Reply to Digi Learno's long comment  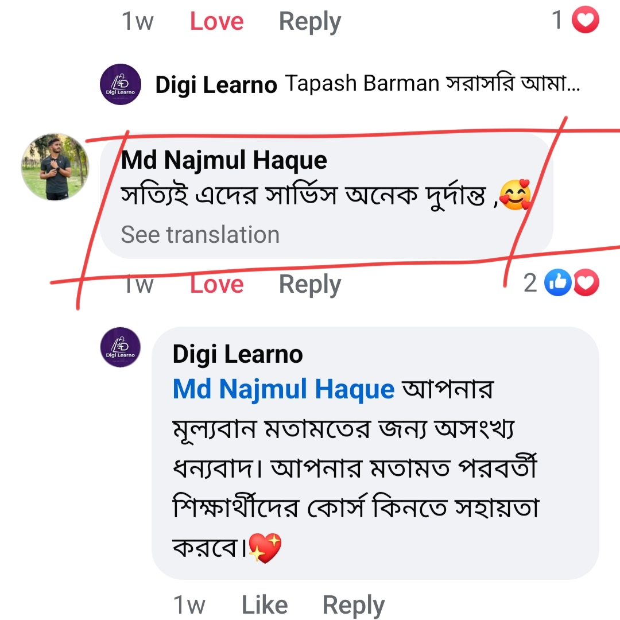click(354, 606)
